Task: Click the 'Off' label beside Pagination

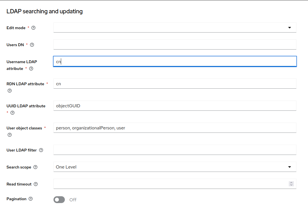Action: [x=73, y=200]
